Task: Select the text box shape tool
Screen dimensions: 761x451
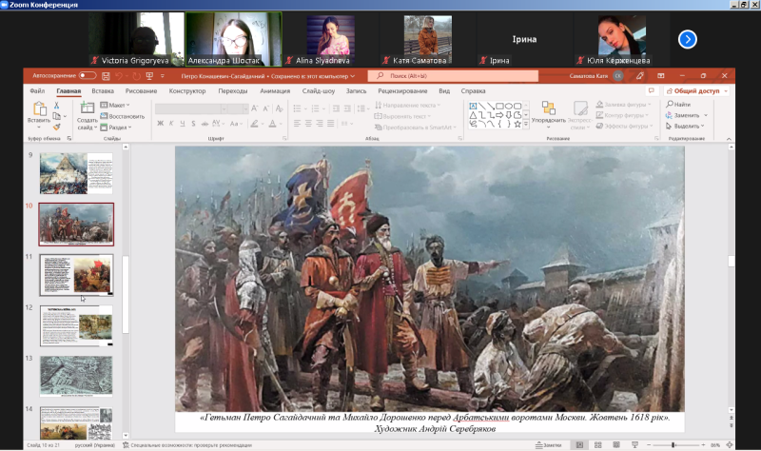Action: pyautogui.click(x=473, y=106)
